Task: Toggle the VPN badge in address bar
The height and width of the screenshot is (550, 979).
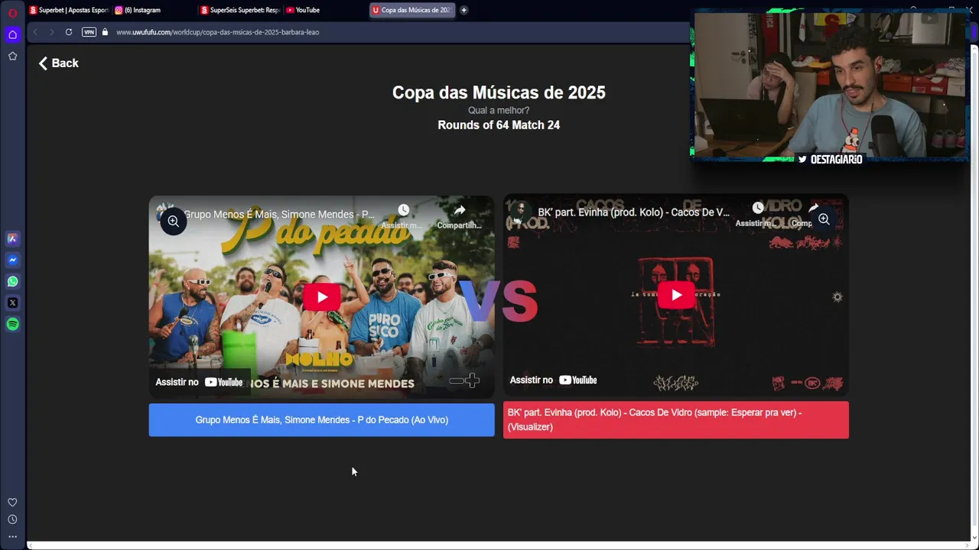Action: click(89, 32)
